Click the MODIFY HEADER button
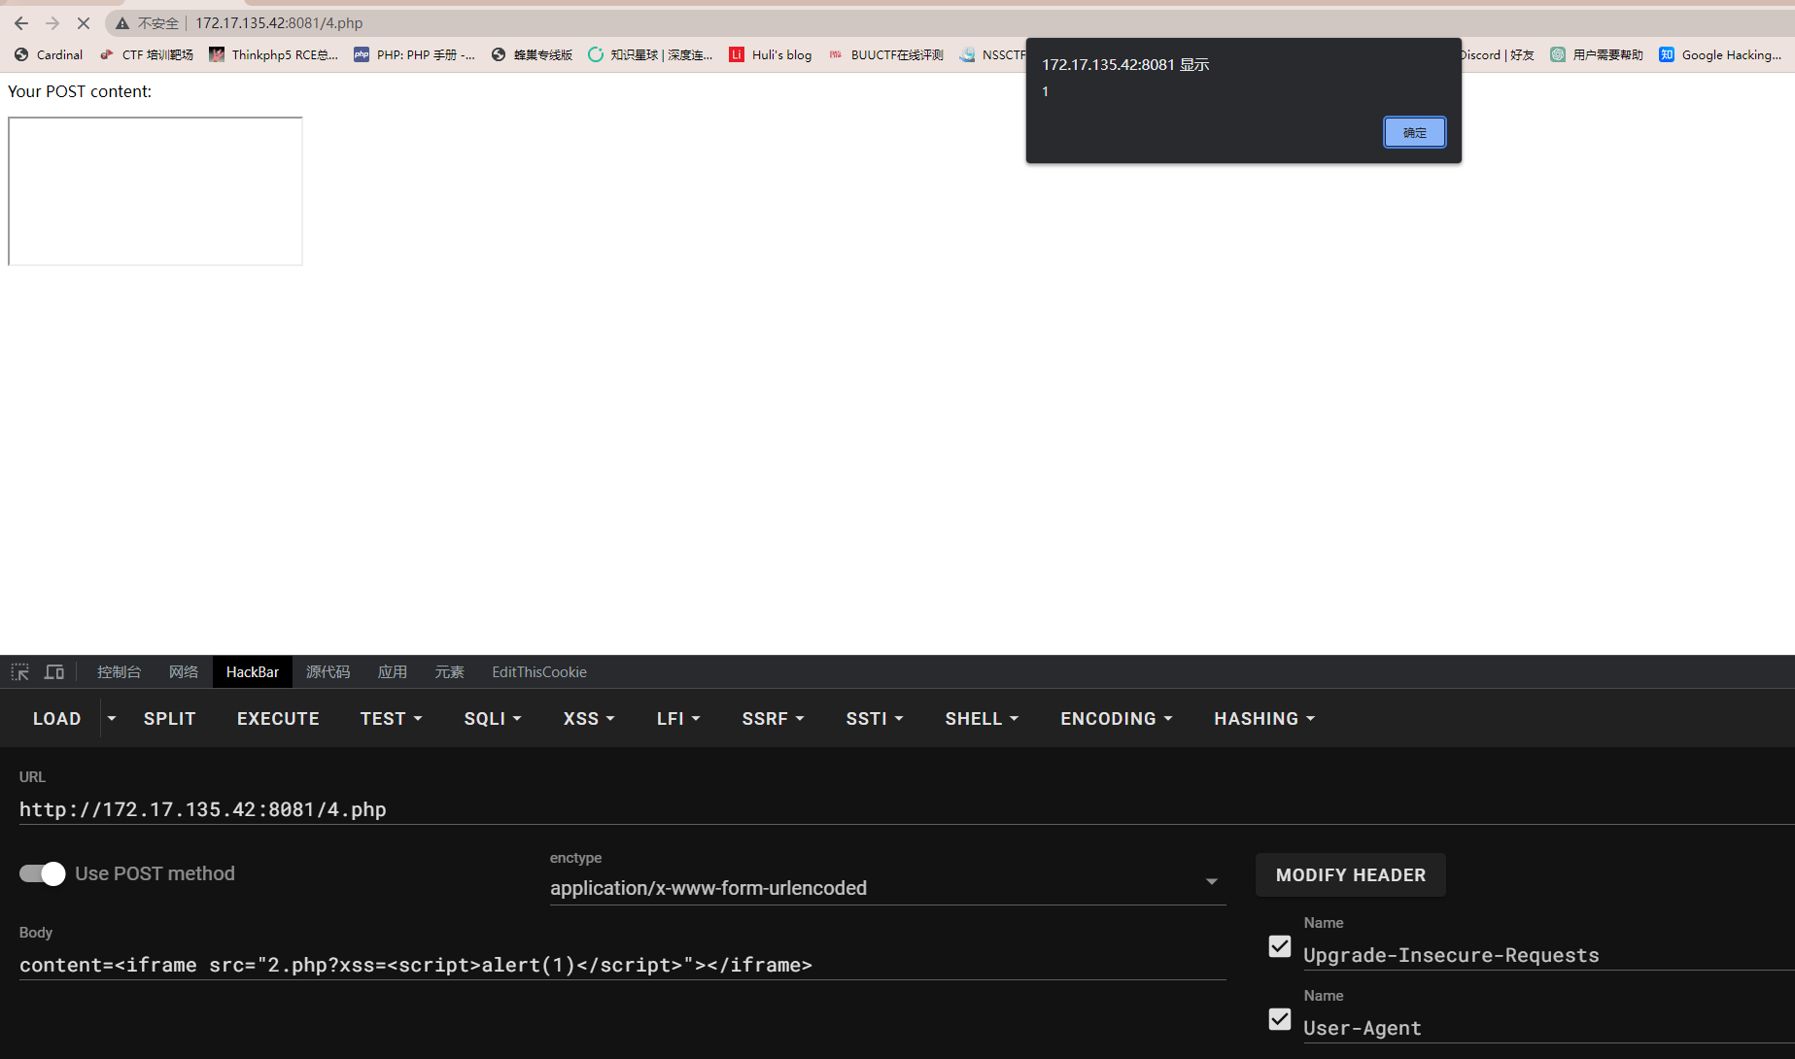1795x1059 pixels. point(1350,875)
